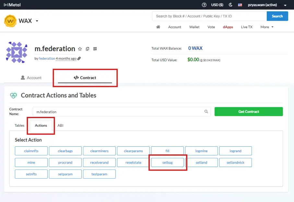Click magnifier icon in contract name field
Image resolution: width=294 pixels, height=202 pixels.
(206, 112)
